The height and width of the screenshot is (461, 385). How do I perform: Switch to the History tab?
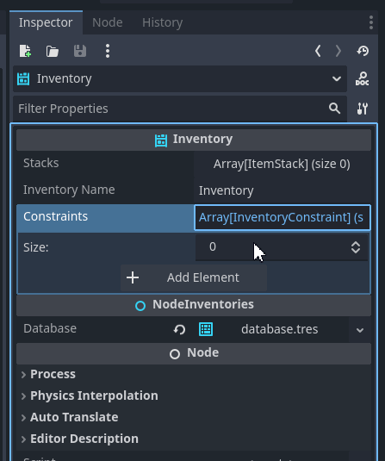[162, 22]
